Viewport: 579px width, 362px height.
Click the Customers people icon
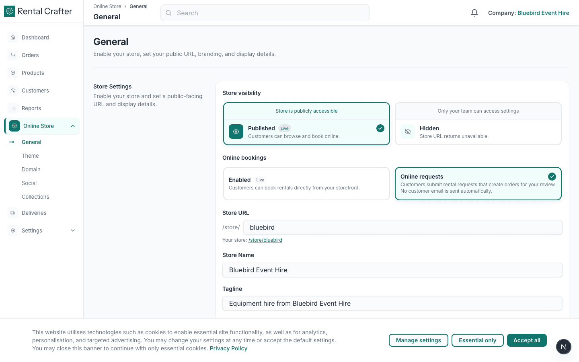coord(13,90)
